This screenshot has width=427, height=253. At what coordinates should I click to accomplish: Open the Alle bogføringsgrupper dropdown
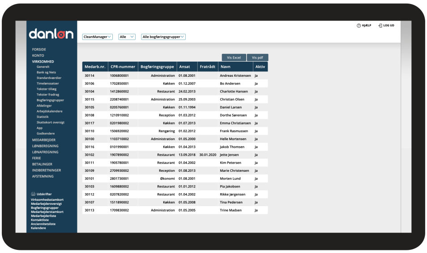(x=163, y=37)
